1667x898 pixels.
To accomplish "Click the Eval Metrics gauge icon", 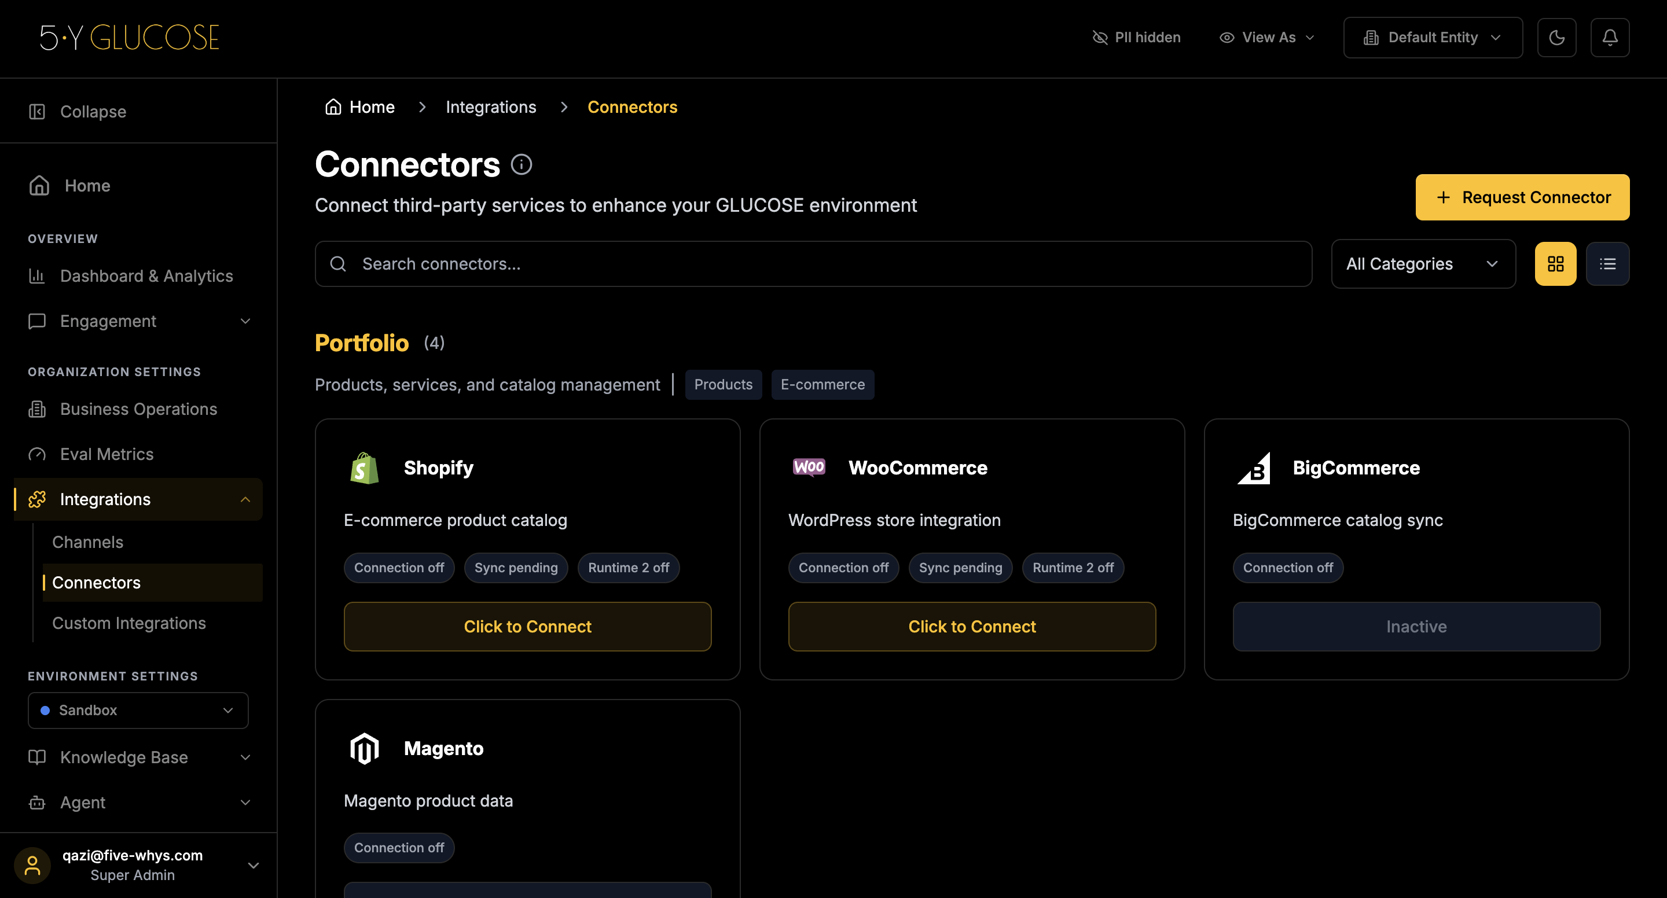I will [37, 454].
